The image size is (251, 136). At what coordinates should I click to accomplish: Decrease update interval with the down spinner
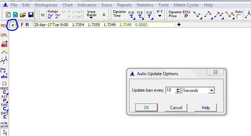178,92
